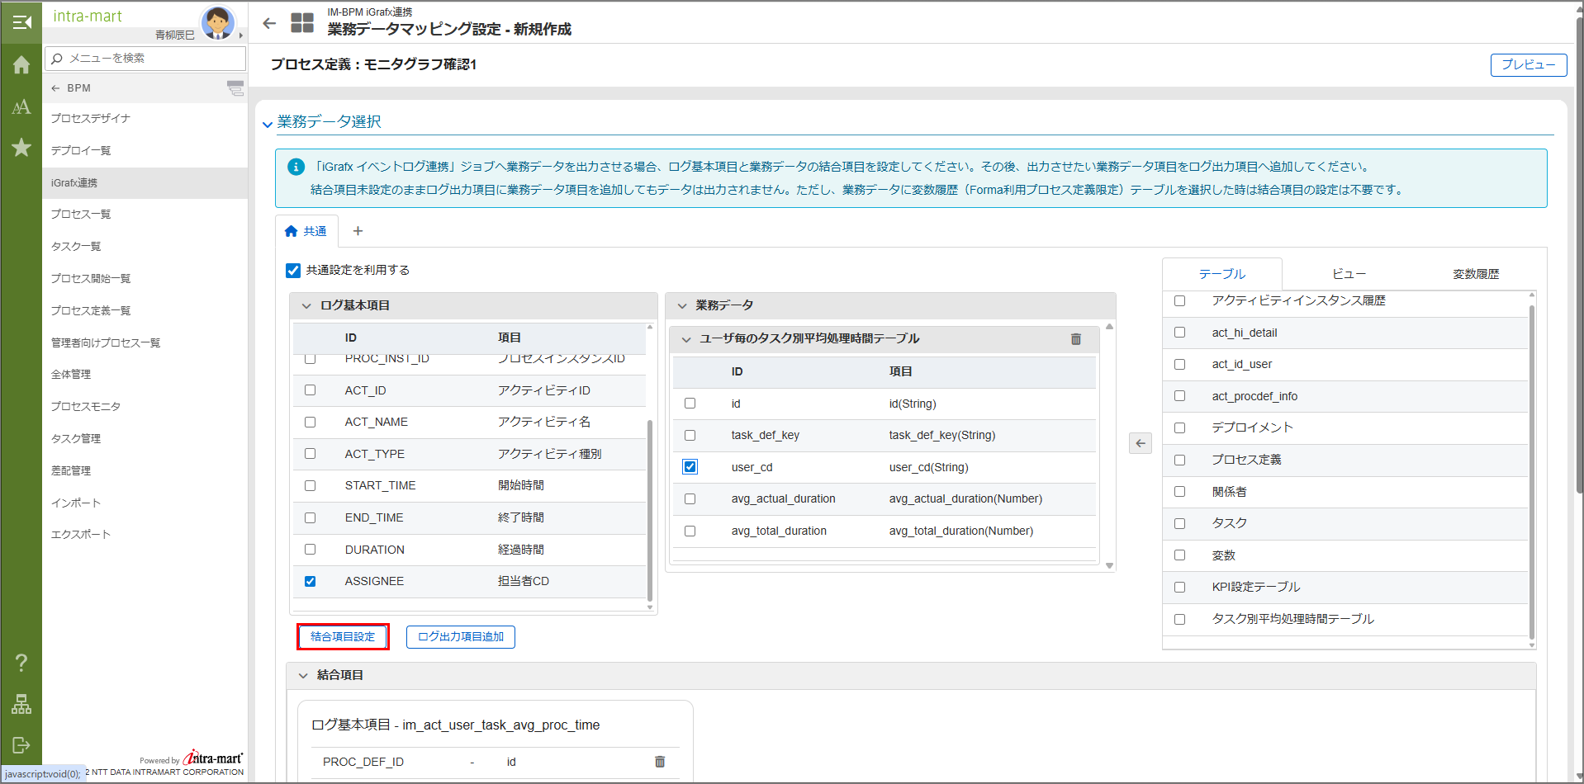
Task: Click the left arrow to add selected table
Action: click(x=1140, y=443)
